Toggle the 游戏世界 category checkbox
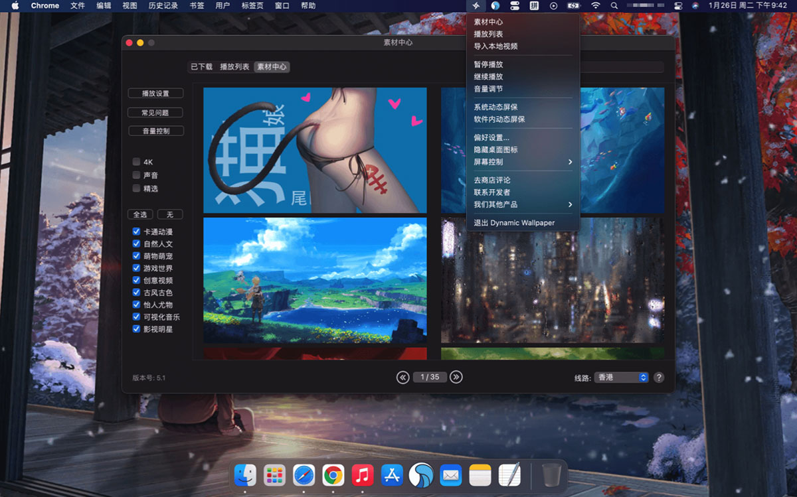This screenshot has width=797, height=497. (x=137, y=268)
